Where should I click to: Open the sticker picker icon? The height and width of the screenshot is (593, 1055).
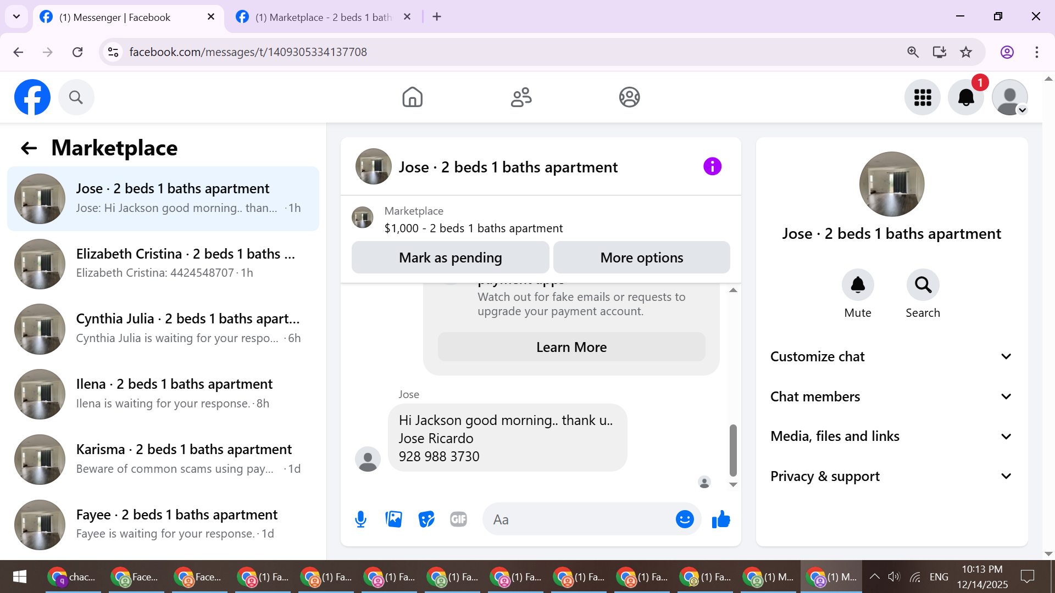click(426, 519)
